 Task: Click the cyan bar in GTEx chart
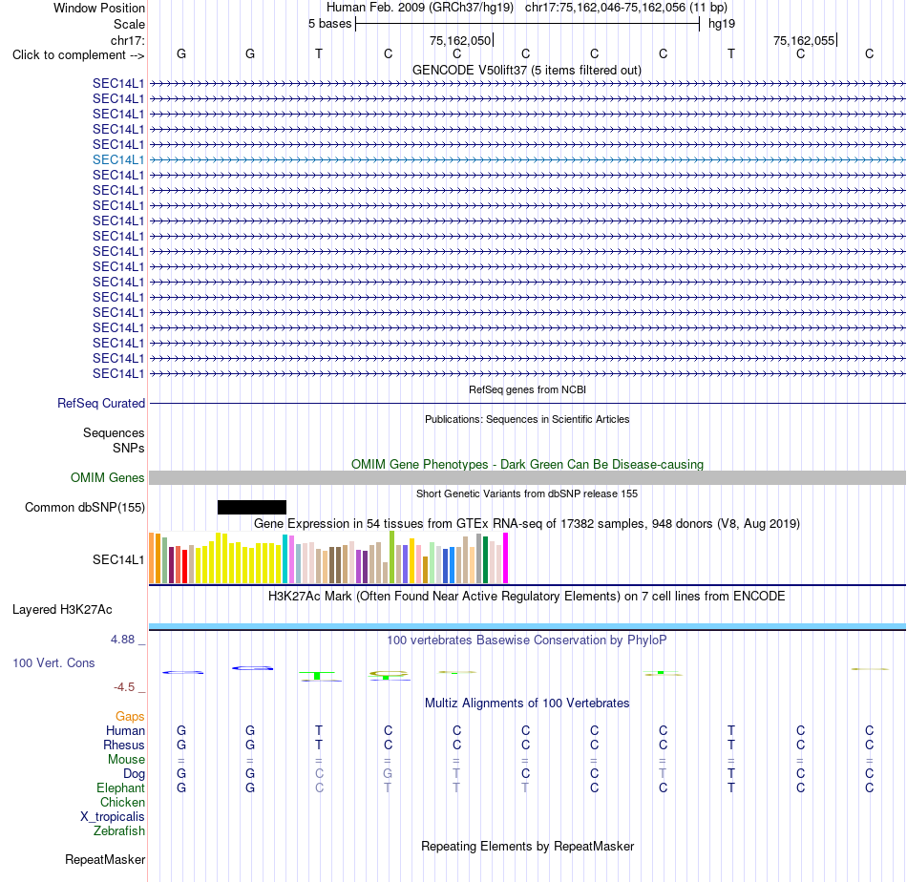point(285,558)
